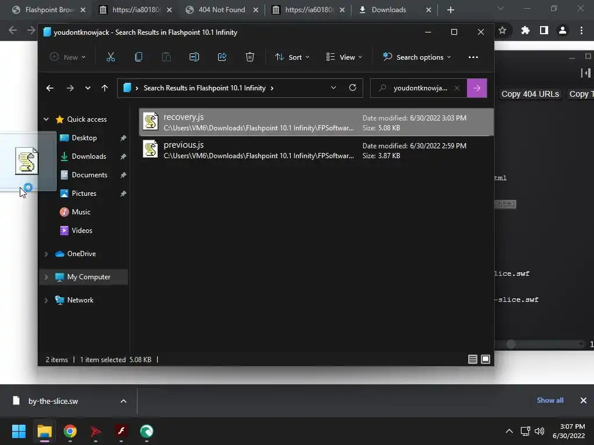Expand by-the-slice.sw download options chevron
The image size is (594, 445).
[124, 401]
